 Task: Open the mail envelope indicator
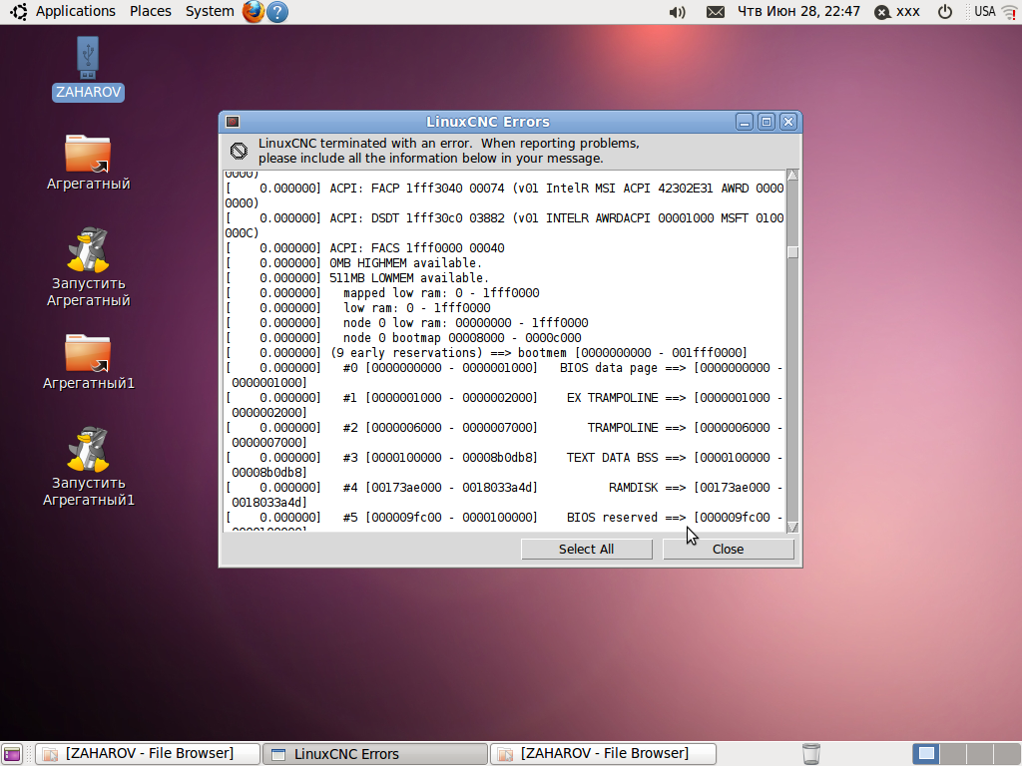click(715, 12)
